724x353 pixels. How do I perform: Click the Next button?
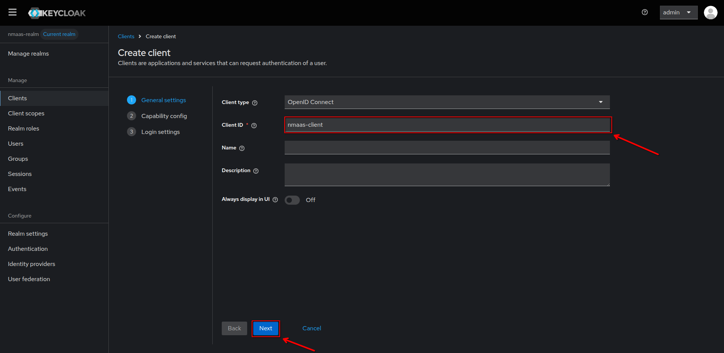pos(265,328)
